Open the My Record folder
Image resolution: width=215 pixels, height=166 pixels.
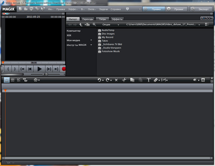106,37
